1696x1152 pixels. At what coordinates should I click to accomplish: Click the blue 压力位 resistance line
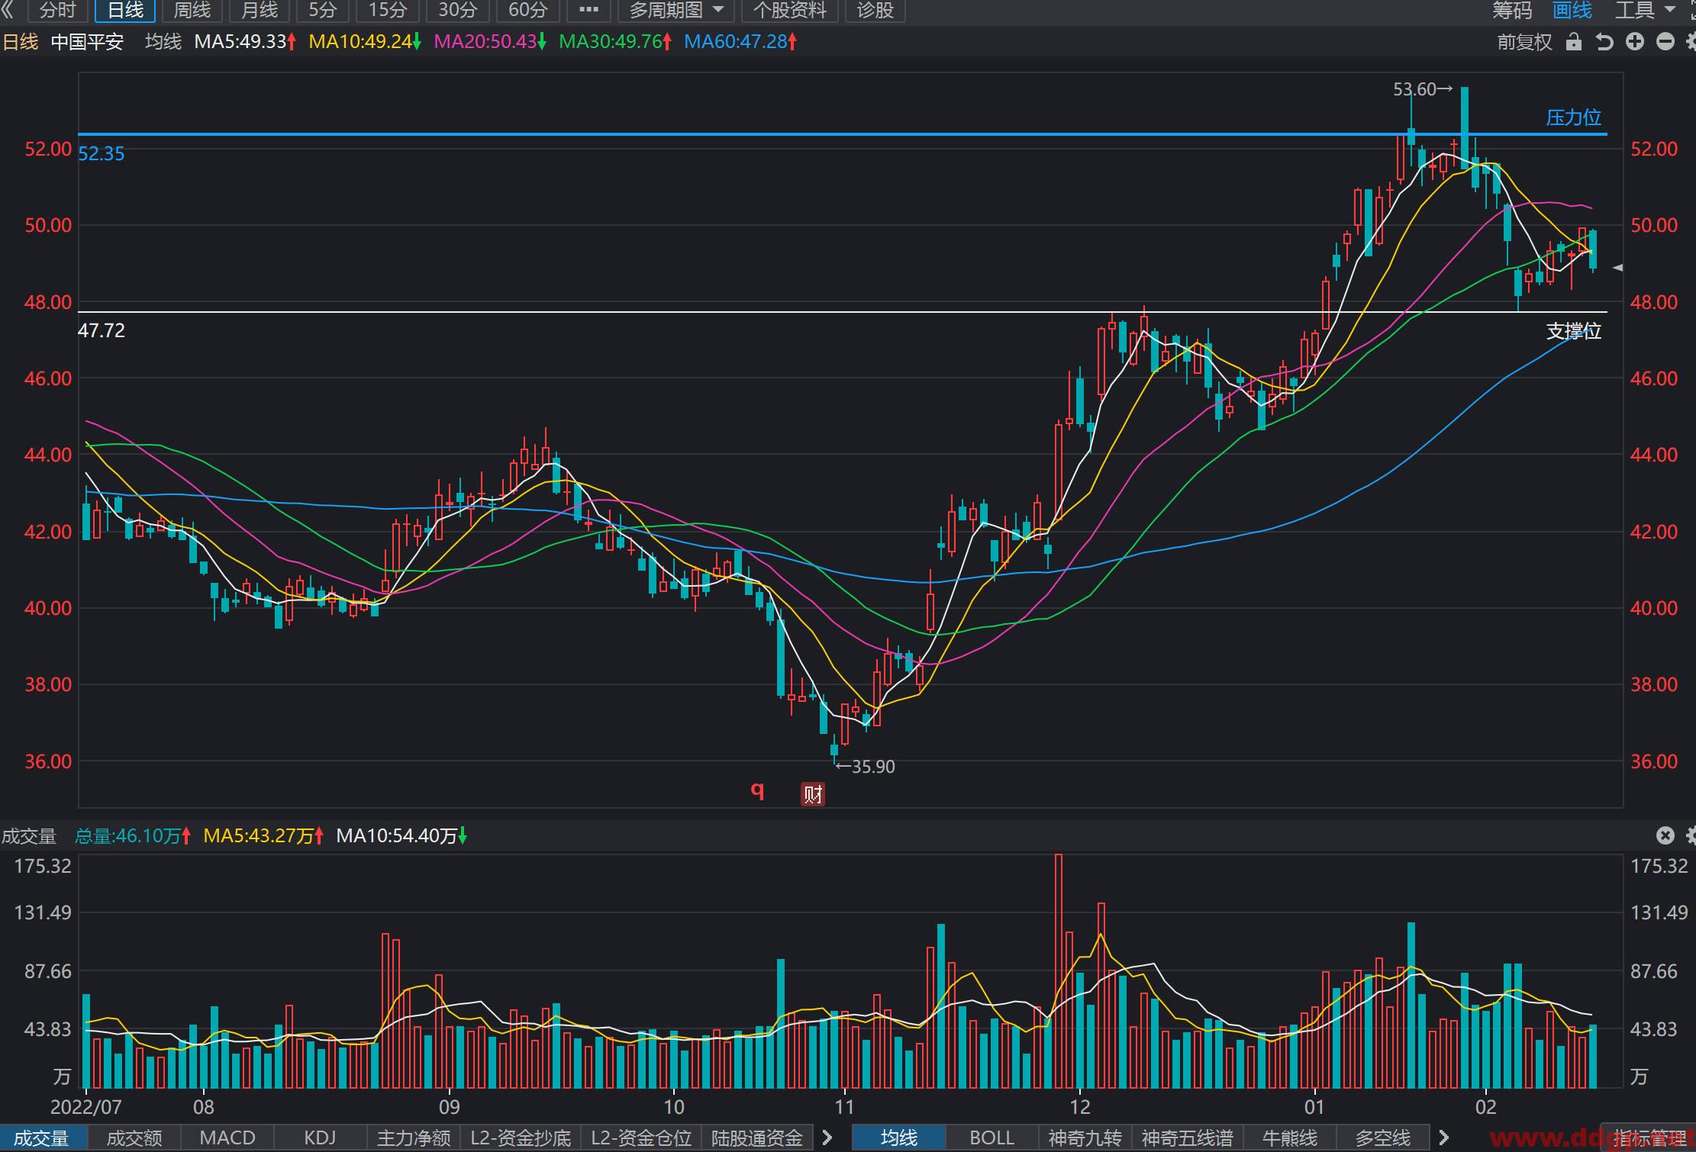843,134
